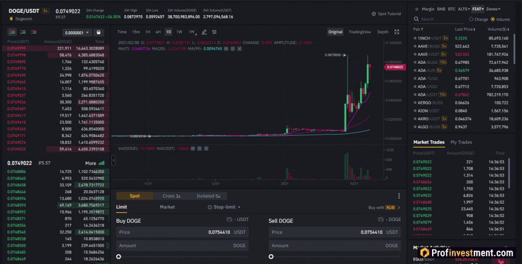The image size is (522, 264).
Task: Sort pairs by Last Price column
Action: point(465,29)
